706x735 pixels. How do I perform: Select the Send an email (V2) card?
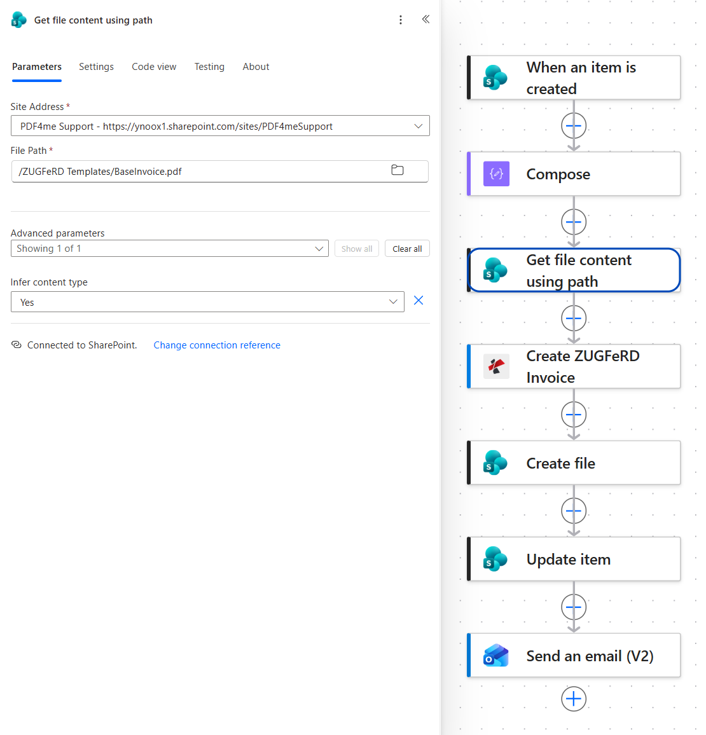574,656
